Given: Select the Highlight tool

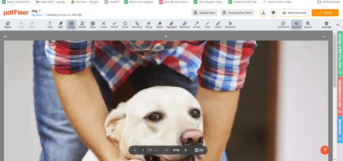Looking at the screenshot, I should click(x=171, y=25).
